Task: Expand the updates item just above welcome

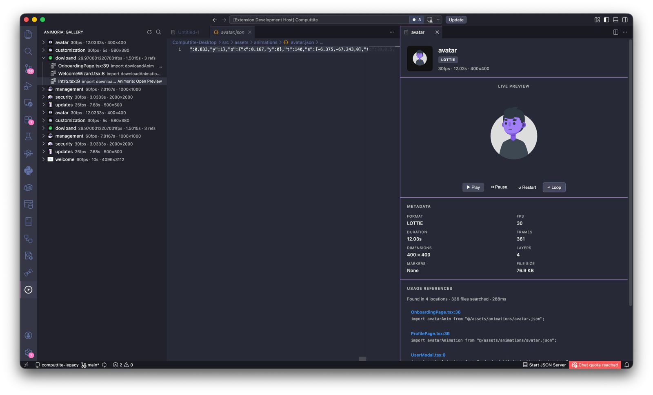Action: tap(44, 152)
